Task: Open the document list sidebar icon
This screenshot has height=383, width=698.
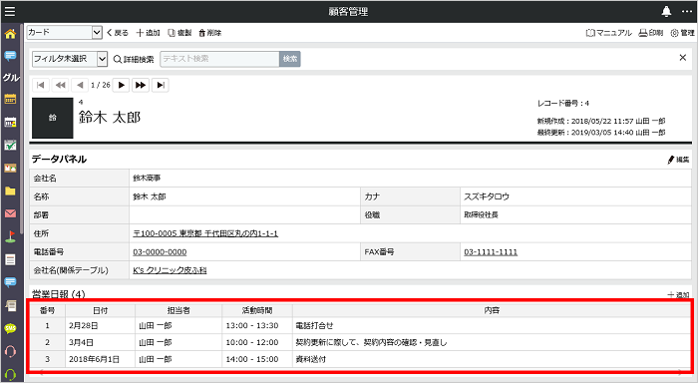Action: pos(10,259)
